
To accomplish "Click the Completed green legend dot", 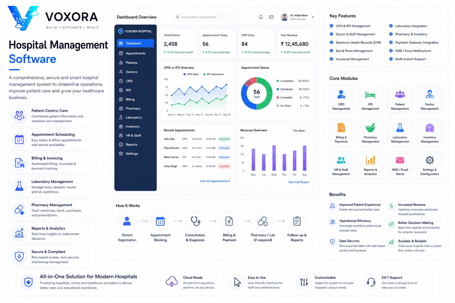I will pyautogui.click(x=278, y=81).
